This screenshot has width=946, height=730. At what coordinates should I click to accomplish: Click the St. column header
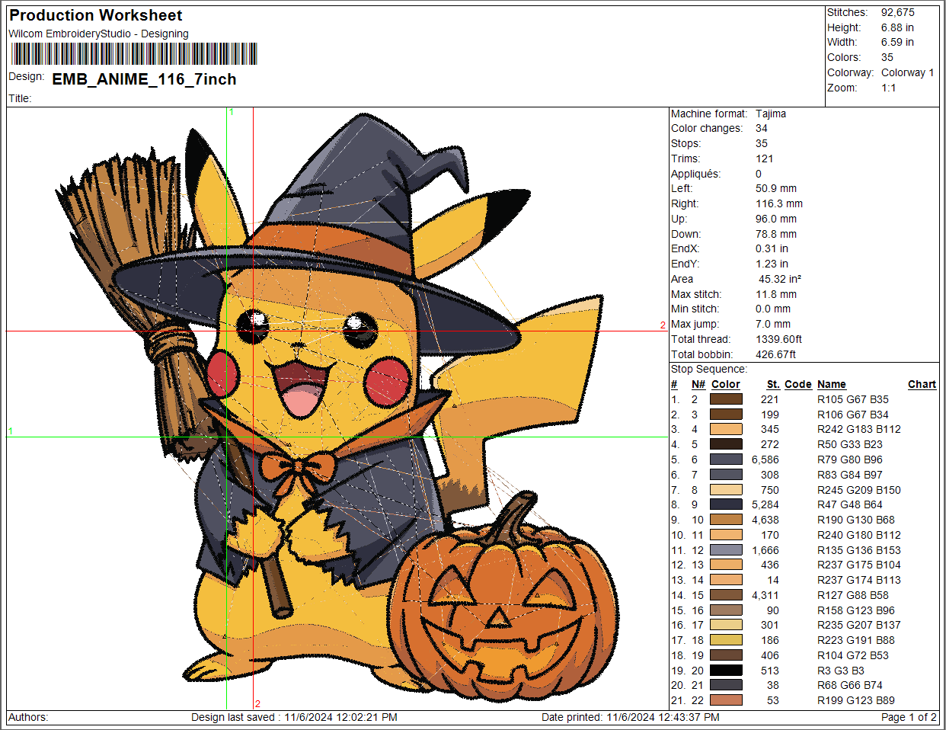[x=773, y=384]
